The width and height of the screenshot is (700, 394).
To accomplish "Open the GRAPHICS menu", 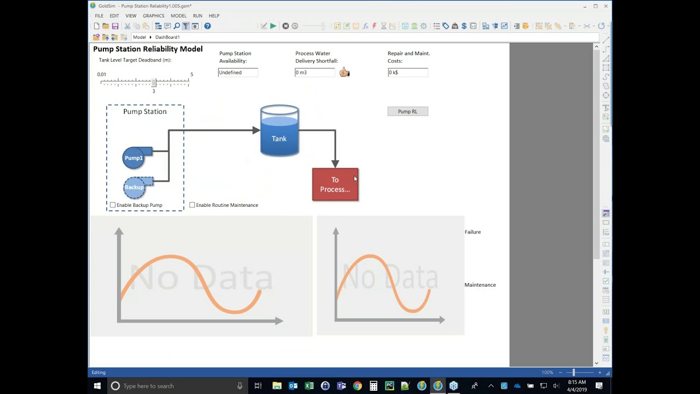I will pos(154,16).
